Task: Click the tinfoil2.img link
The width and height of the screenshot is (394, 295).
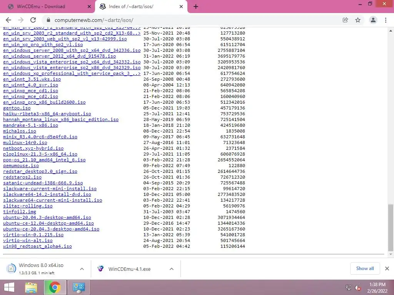Action: pyautogui.click(x=20, y=212)
